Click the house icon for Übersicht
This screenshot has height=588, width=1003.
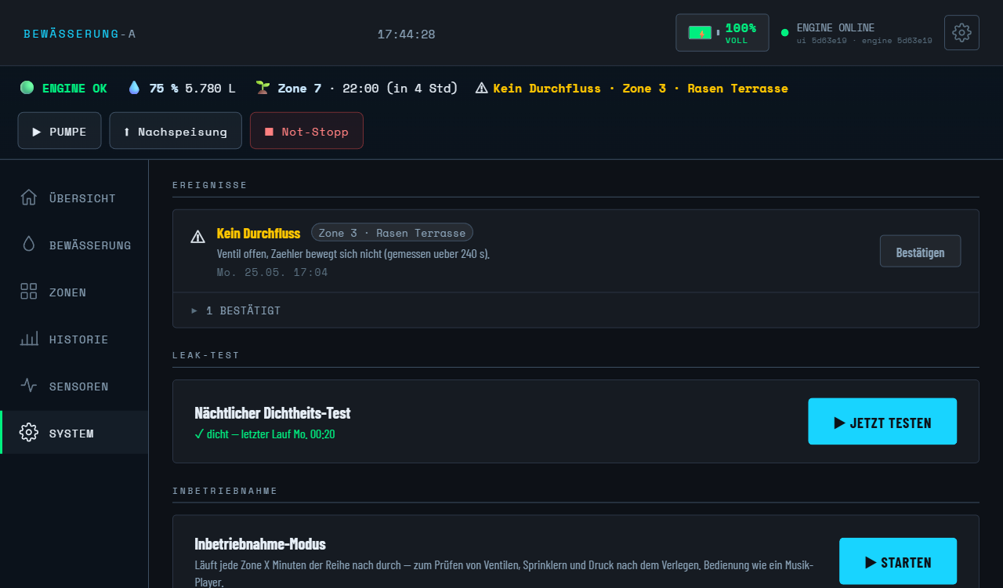29,198
